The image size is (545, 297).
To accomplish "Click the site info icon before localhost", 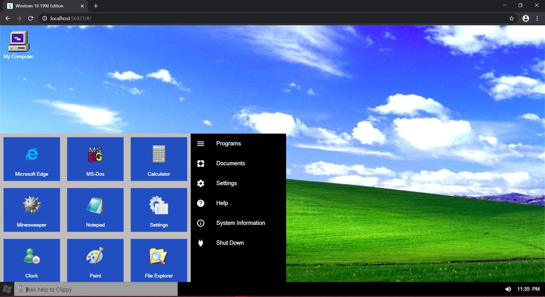I will point(45,18).
